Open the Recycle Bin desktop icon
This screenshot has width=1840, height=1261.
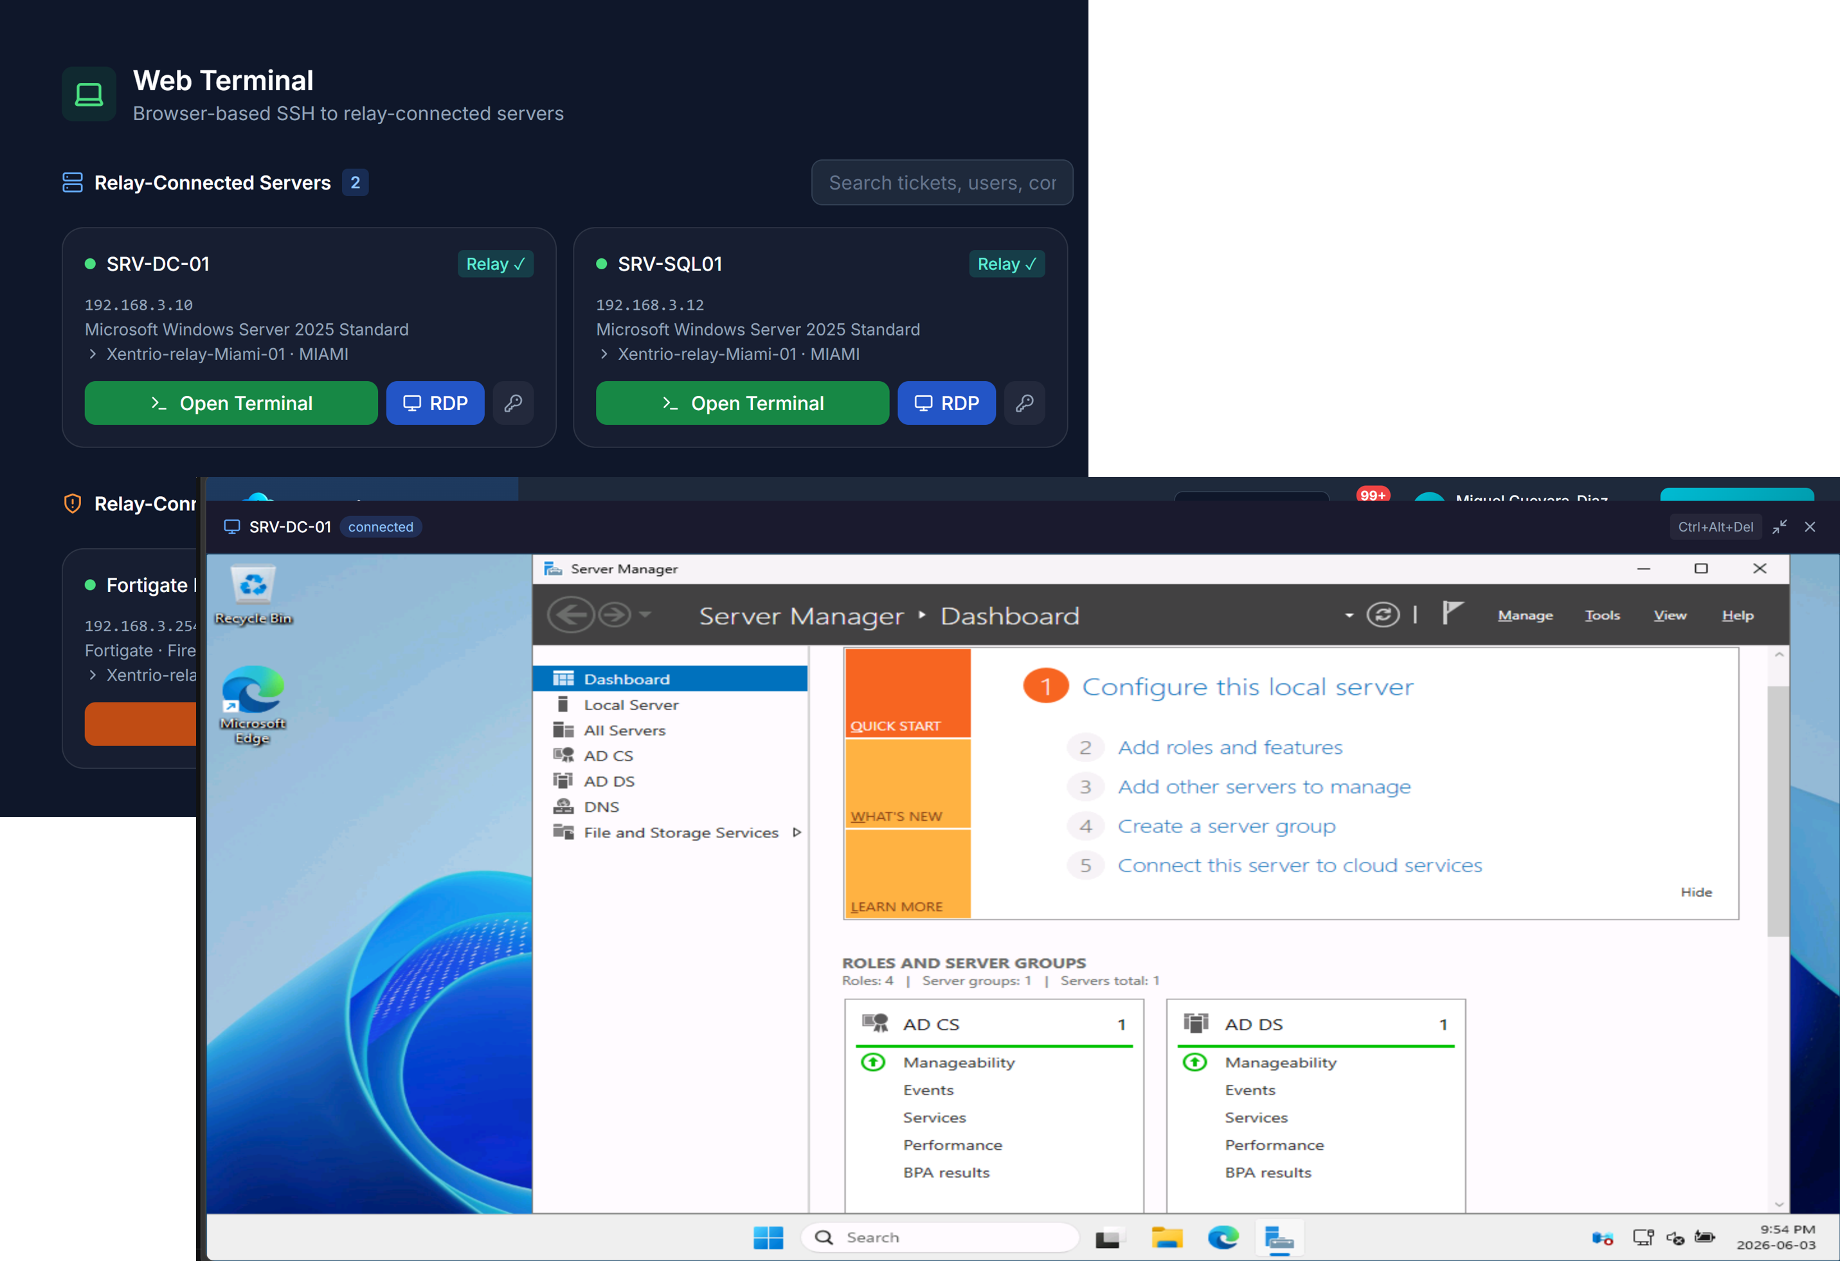[253, 594]
